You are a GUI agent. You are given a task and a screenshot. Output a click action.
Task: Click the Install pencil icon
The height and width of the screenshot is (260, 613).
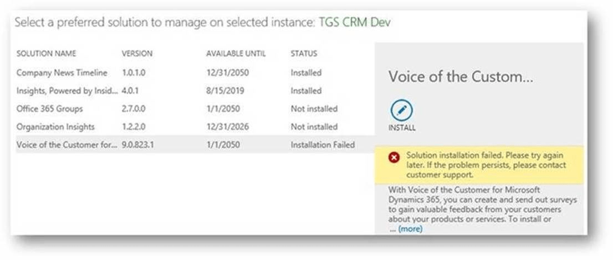coord(402,111)
